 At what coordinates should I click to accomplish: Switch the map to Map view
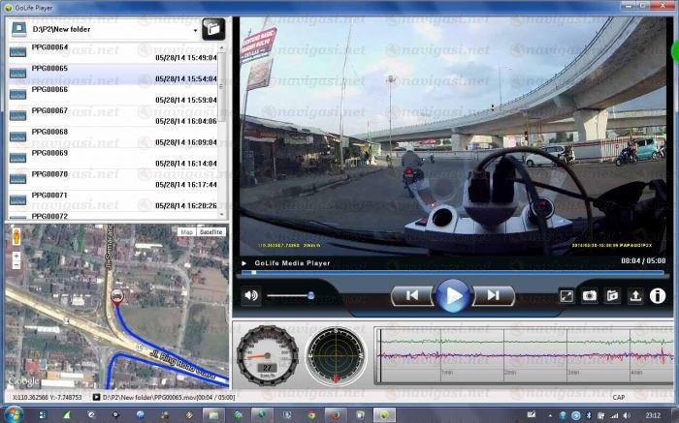pos(186,232)
